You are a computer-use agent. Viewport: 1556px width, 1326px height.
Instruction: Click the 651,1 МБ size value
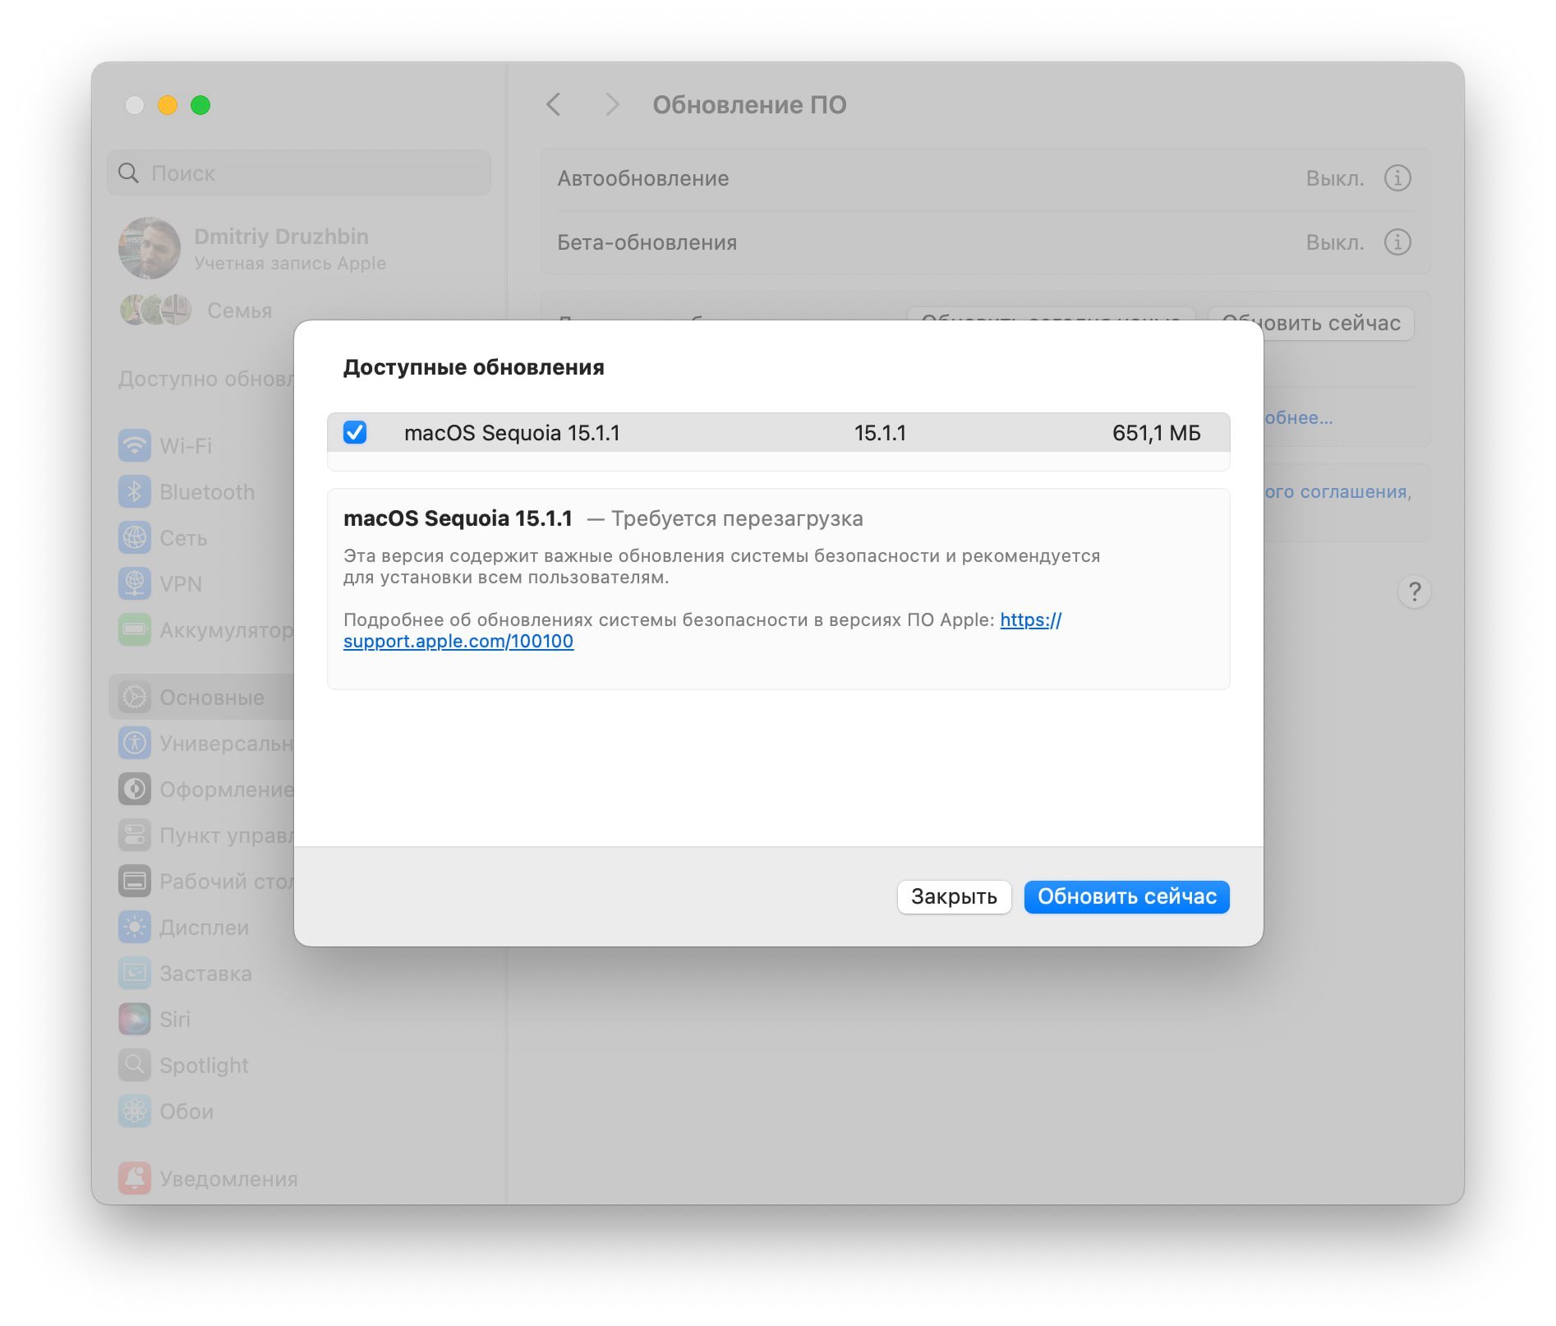(1157, 433)
